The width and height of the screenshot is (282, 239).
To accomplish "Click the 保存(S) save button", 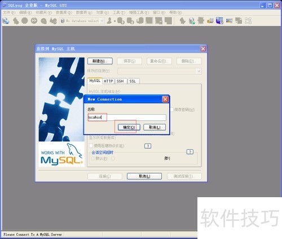I will (x=129, y=61).
